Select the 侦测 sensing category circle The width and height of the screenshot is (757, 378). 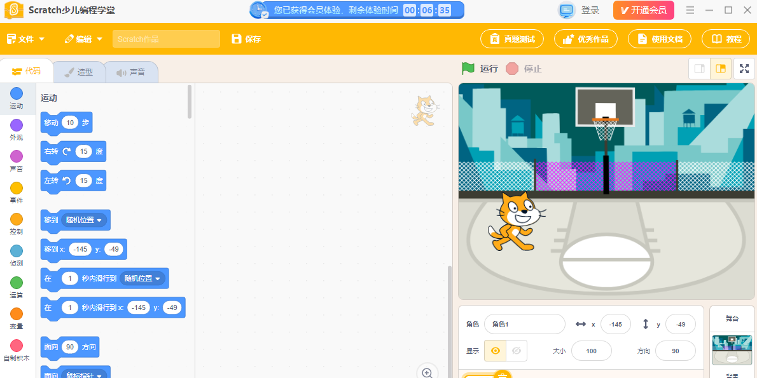click(x=17, y=251)
